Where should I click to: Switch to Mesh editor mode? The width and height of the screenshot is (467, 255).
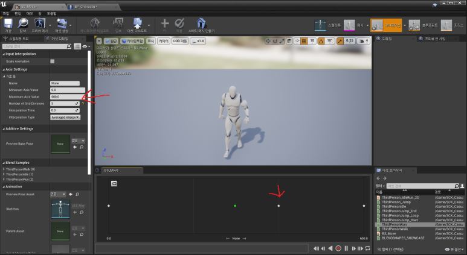coord(354,25)
